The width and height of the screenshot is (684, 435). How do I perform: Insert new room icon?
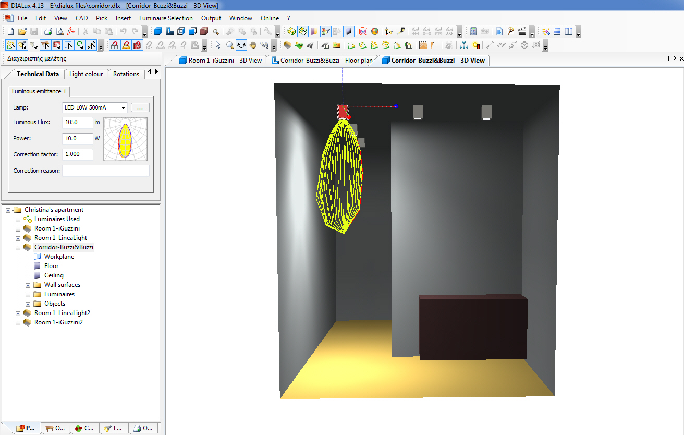pyautogui.click(x=286, y=45)
